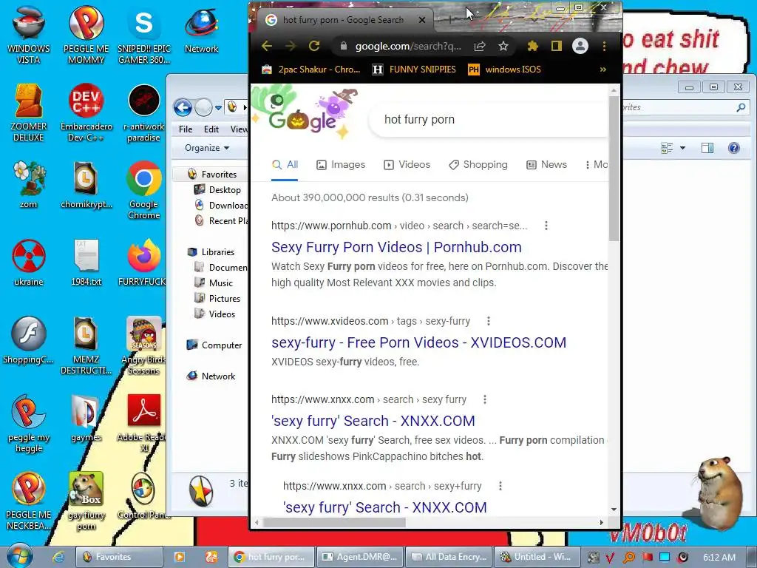757x568 pixels.
Task: Select the All results tab
Action: (285, 165)
